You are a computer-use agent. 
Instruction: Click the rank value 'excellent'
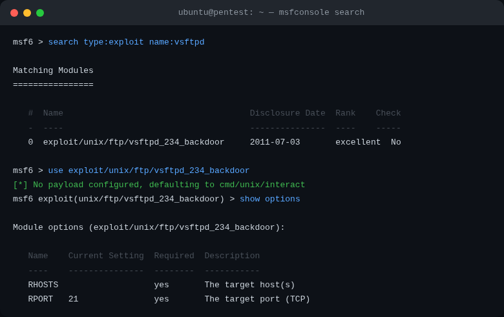tap(358, 142)
